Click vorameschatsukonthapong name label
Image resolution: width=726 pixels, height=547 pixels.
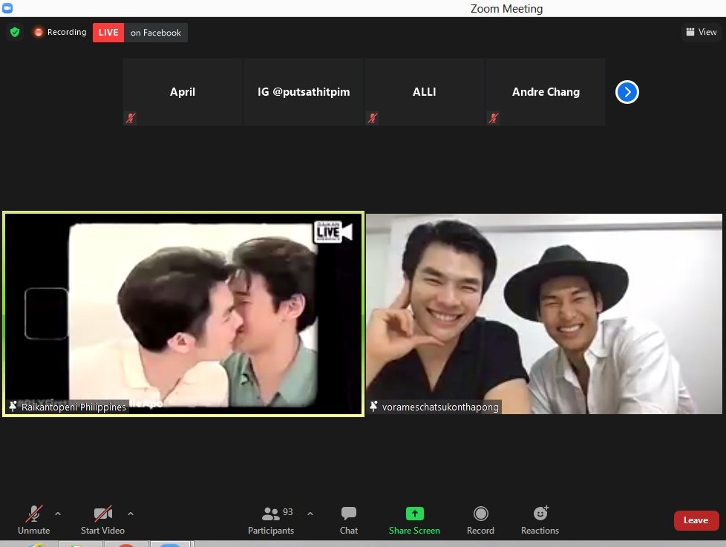pyautogui.click(x=440, y=407)
